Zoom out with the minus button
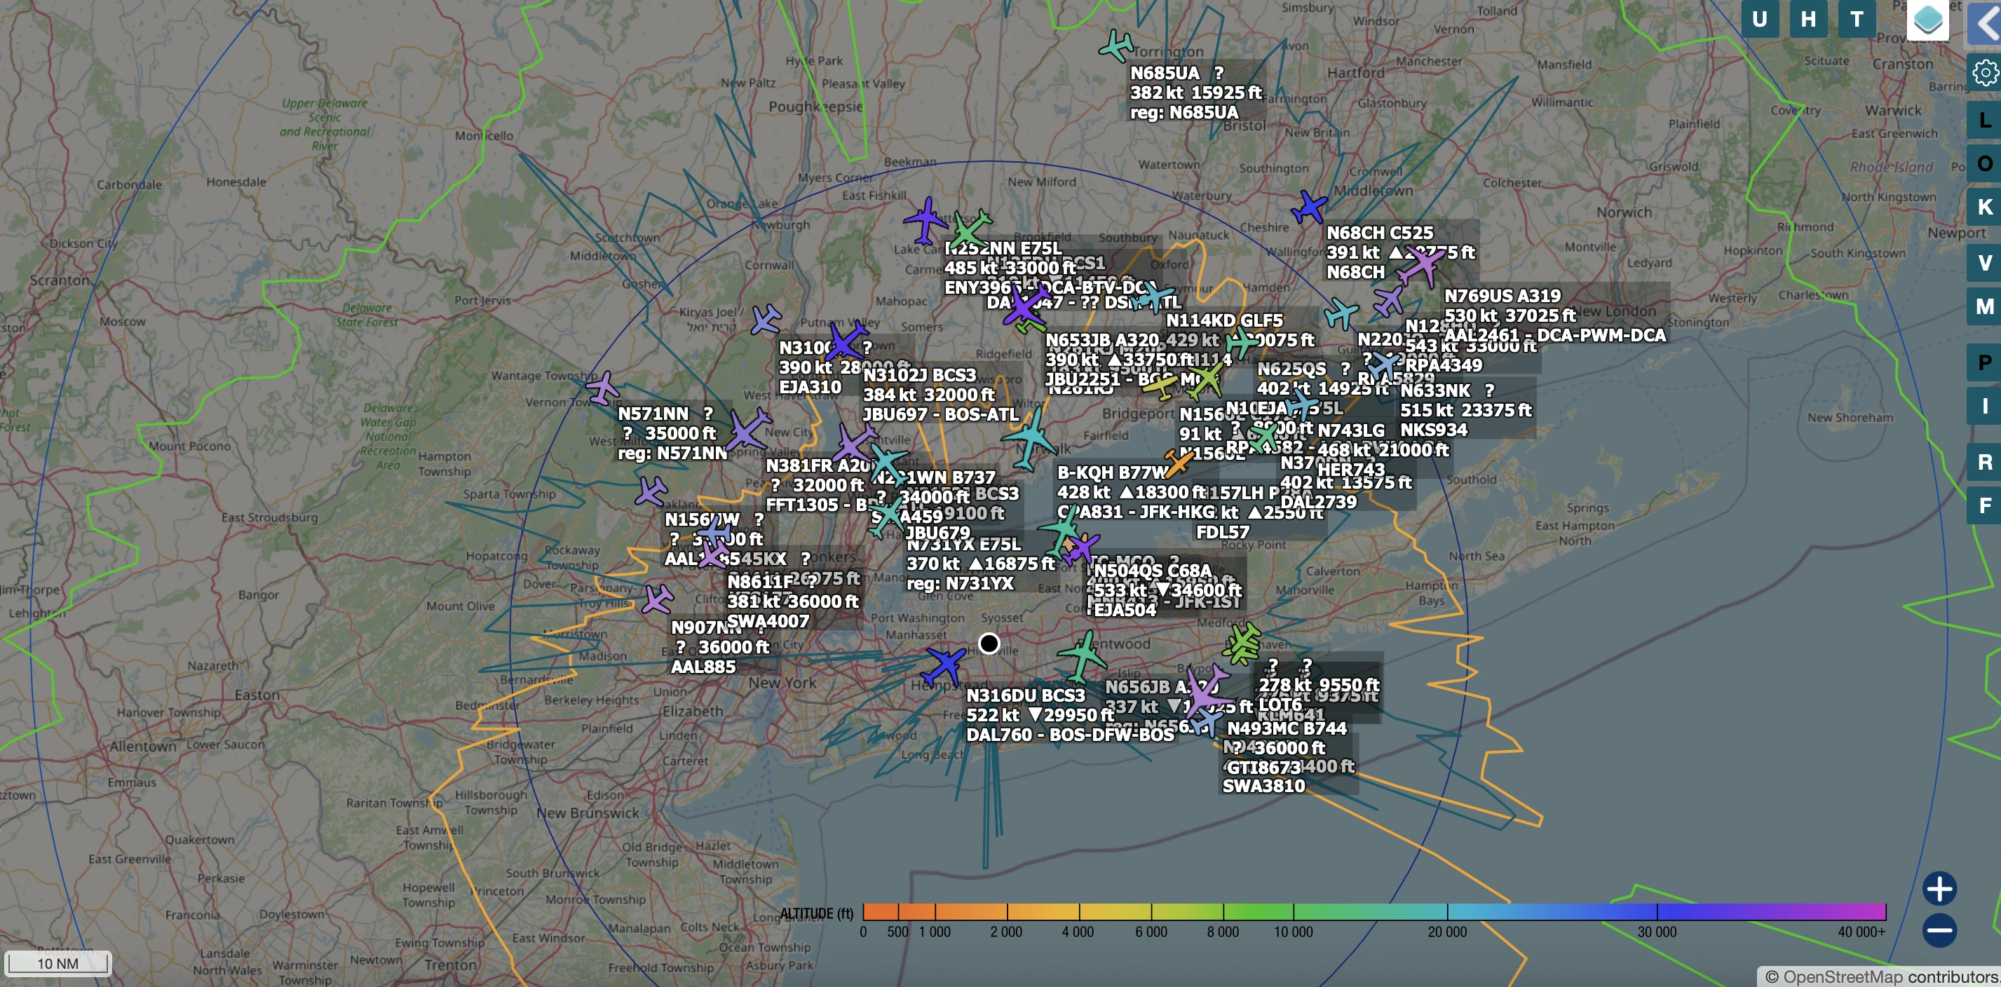2001x987 pixels. (x=1939, y=930)
